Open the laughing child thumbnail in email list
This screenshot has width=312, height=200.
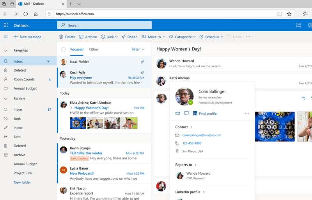click(129, 123)
